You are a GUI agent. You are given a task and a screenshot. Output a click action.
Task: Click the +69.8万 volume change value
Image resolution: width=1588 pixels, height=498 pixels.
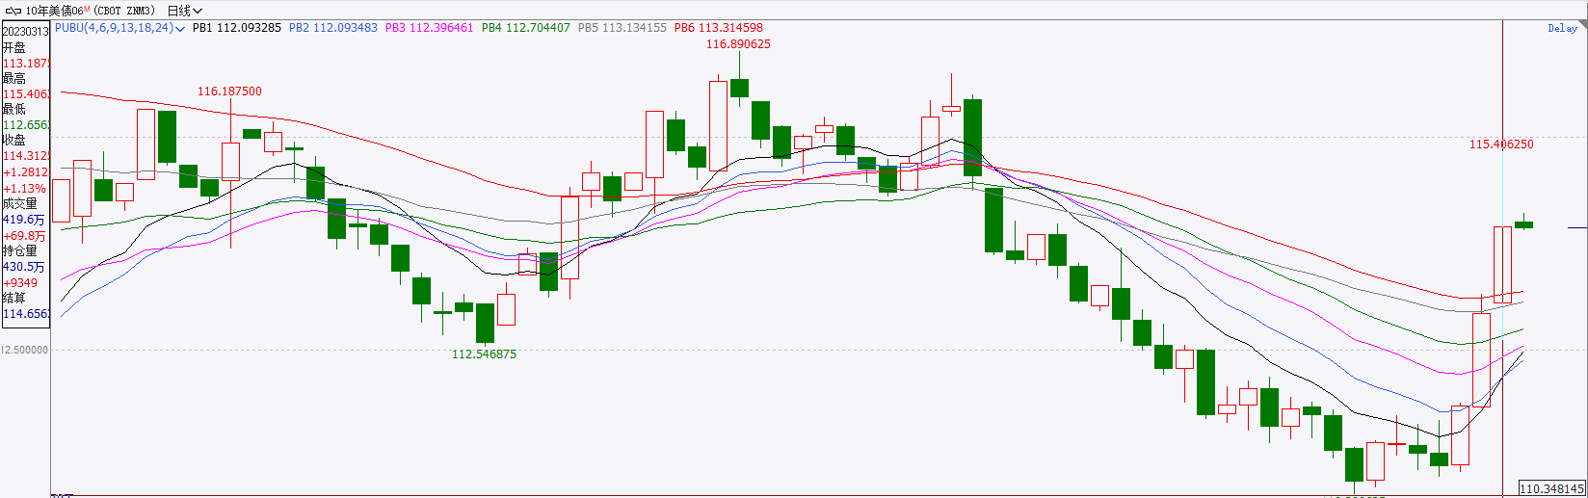point(24,236)
